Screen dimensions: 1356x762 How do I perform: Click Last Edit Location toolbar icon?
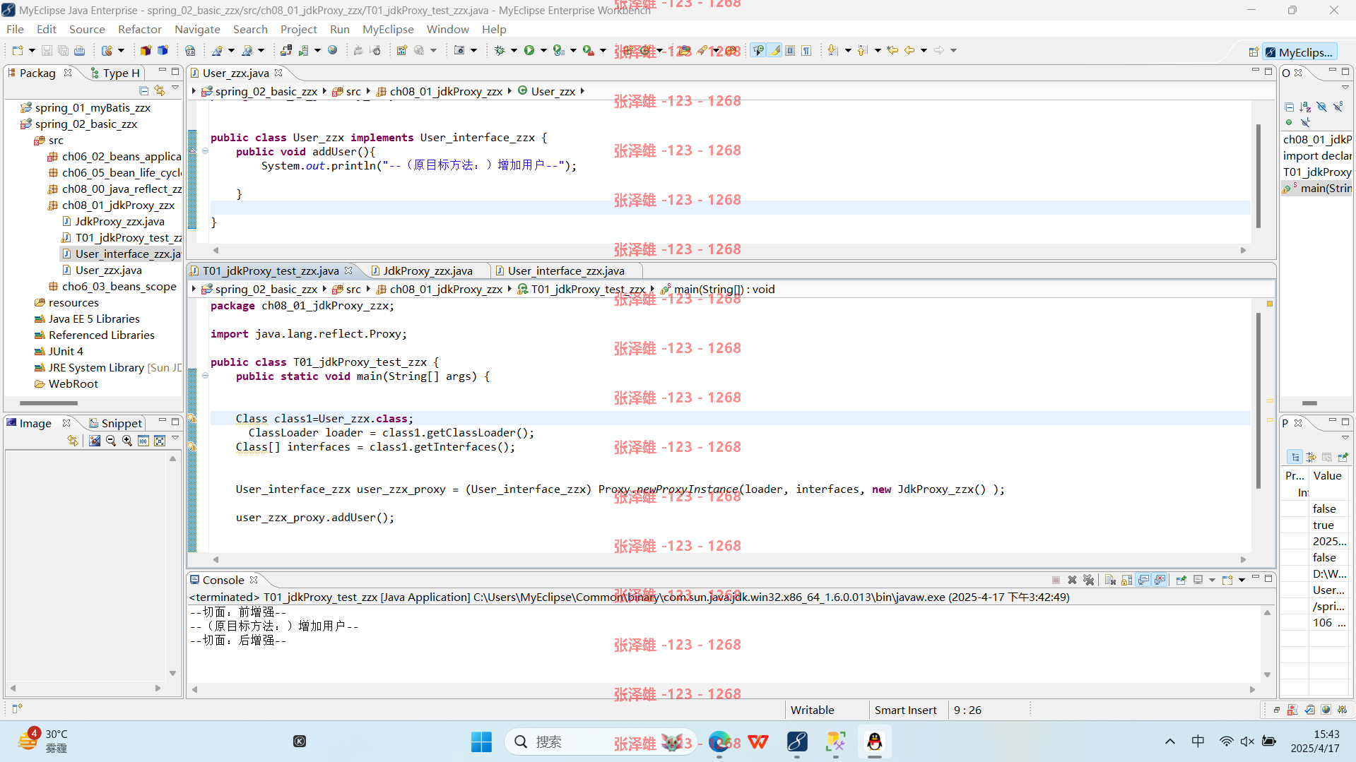pos(893,50)
